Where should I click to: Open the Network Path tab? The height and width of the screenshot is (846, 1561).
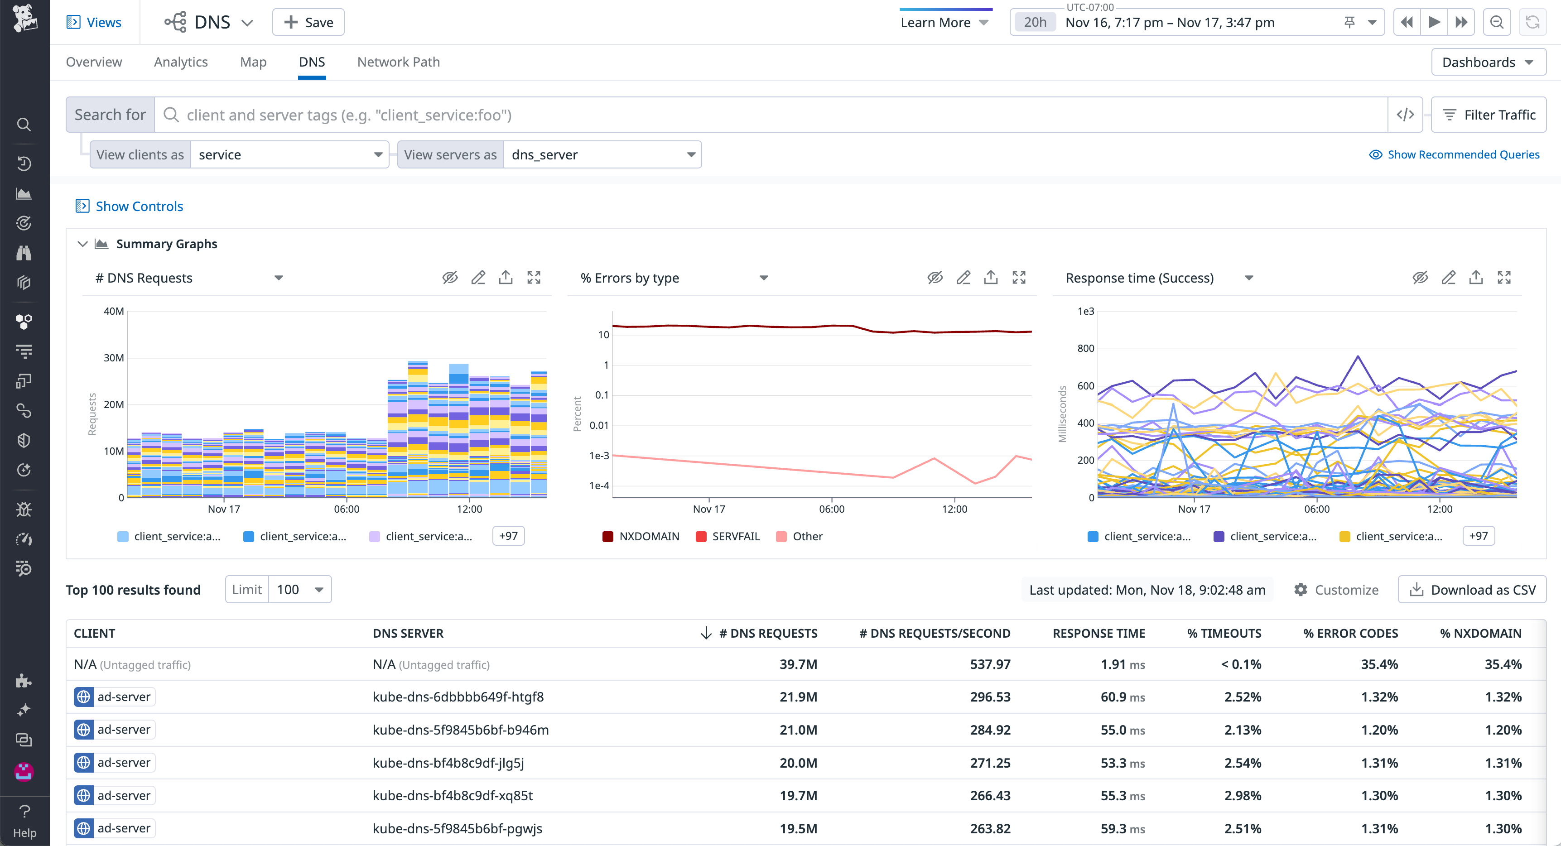point(398,62)
